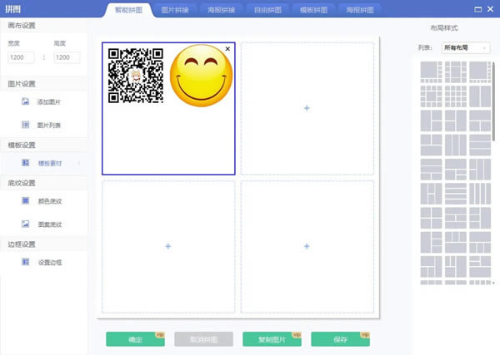500x355 pixels.
Task: Switch to the 智能拼图 tab
Action: [x=129, y=10]
